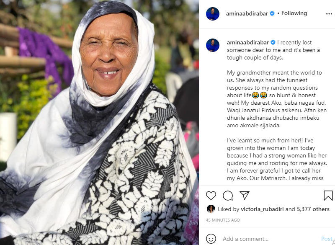Open comments via speech bubble icon
Image resolution: width=335 pixels, height=245 pixels.
pos(228,196)
